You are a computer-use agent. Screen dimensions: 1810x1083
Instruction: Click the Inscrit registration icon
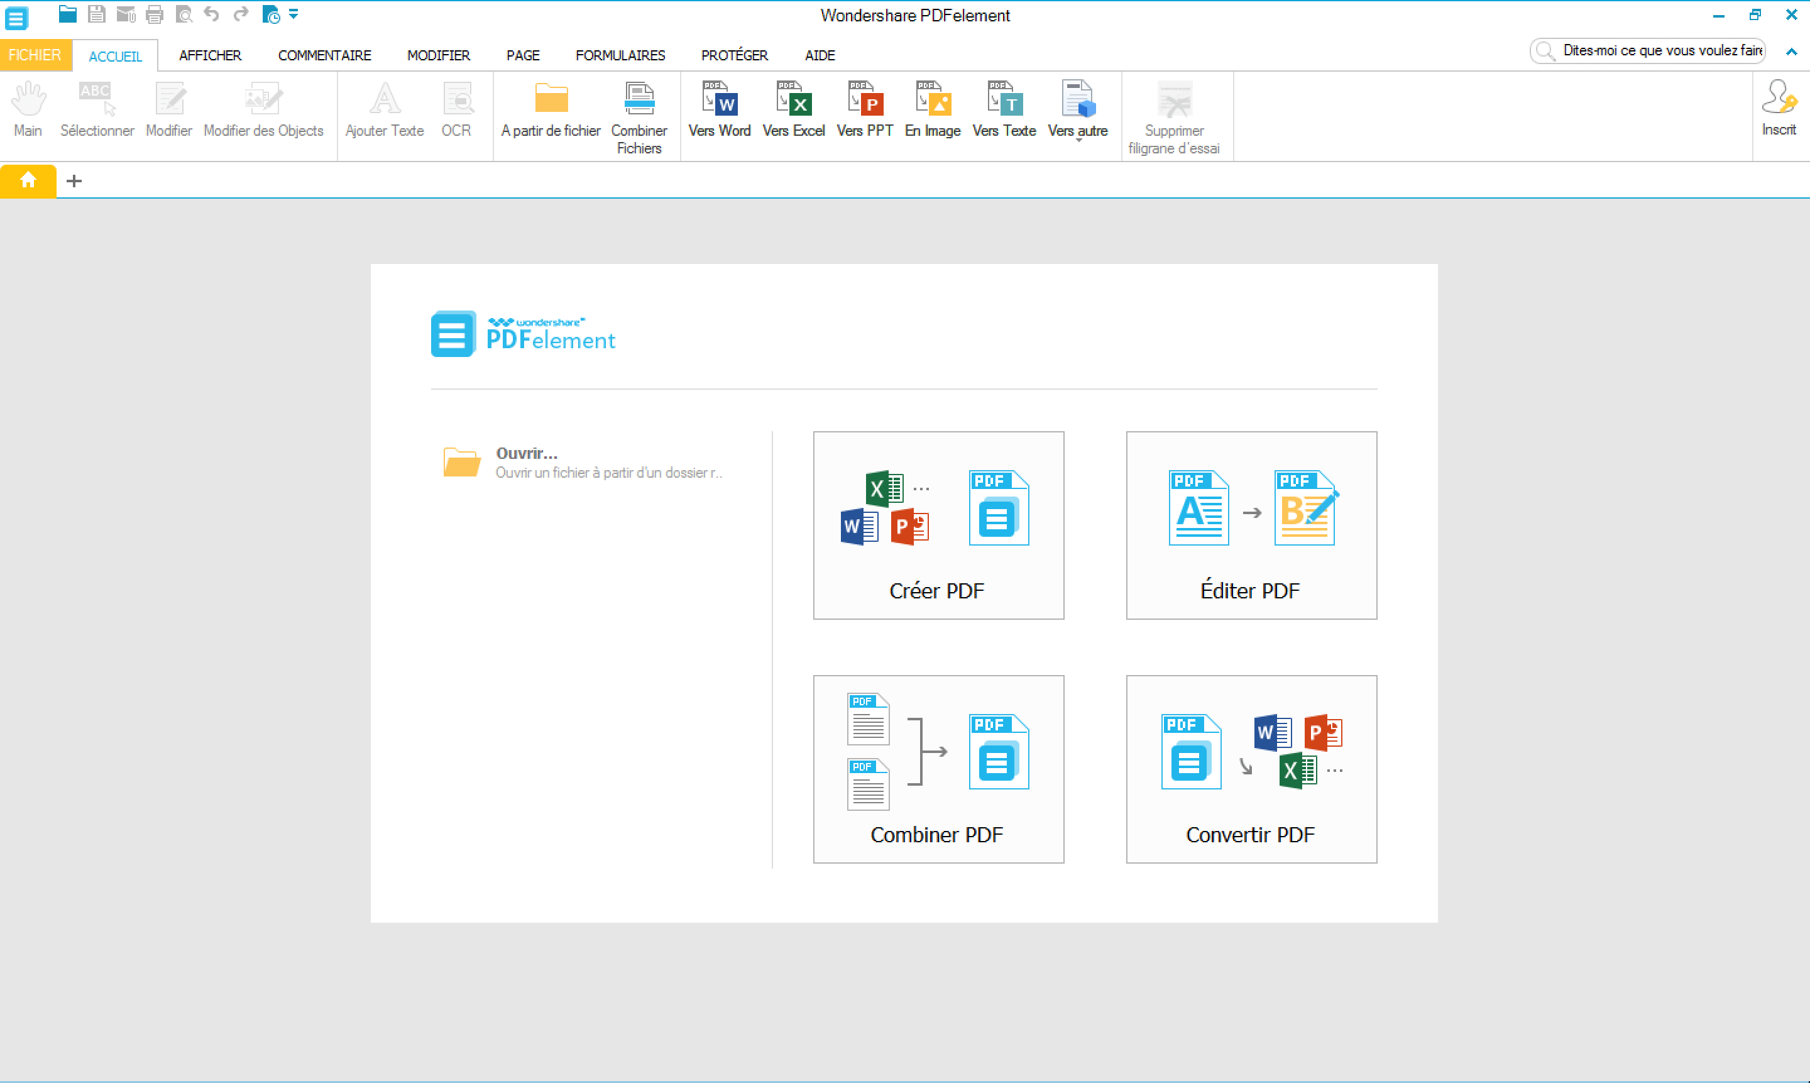coord(1779,108)
